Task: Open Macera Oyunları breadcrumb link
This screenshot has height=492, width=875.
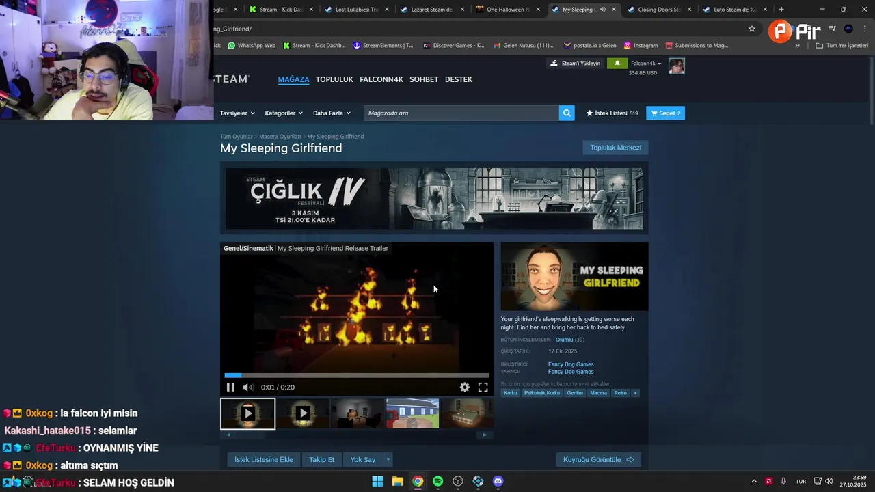Action: tap(280, 137)
